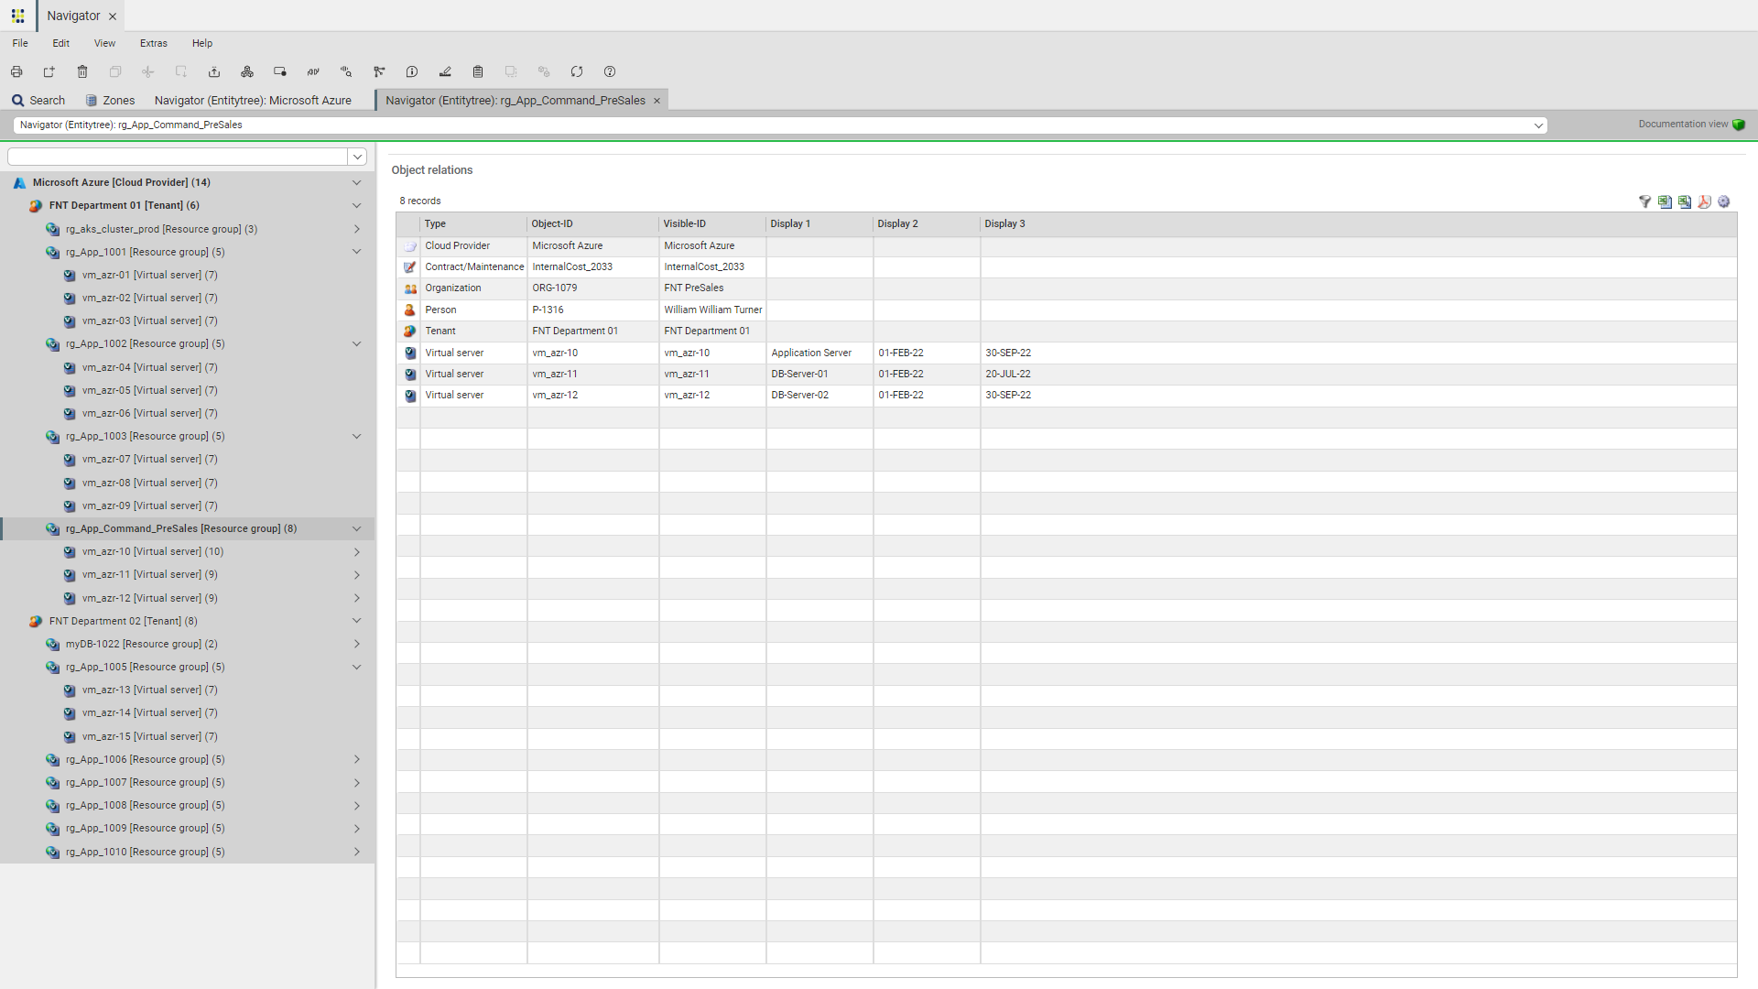Click the Edit pencil toolbar icon
Image resolution: width=1758 pixels, height=989 pixels.
(445, 71)
